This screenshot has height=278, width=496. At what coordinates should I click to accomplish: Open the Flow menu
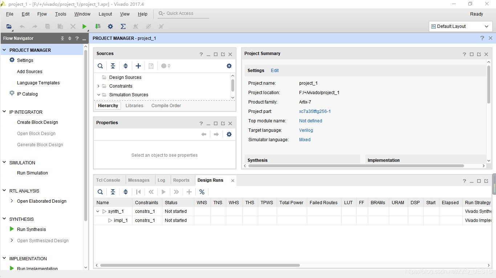(42, 14)
